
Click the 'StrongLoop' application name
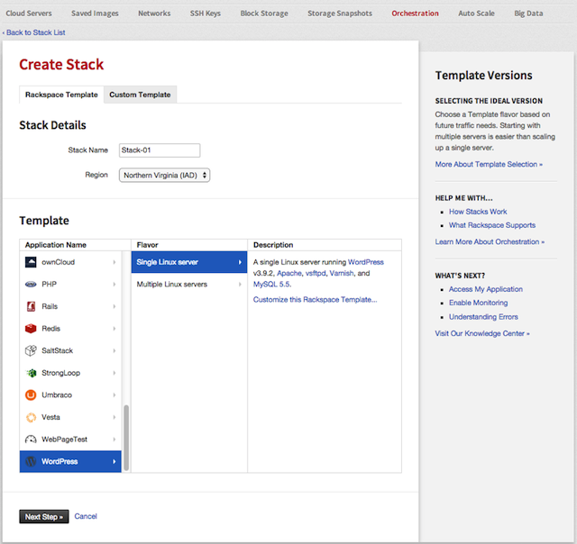(60, 373)
